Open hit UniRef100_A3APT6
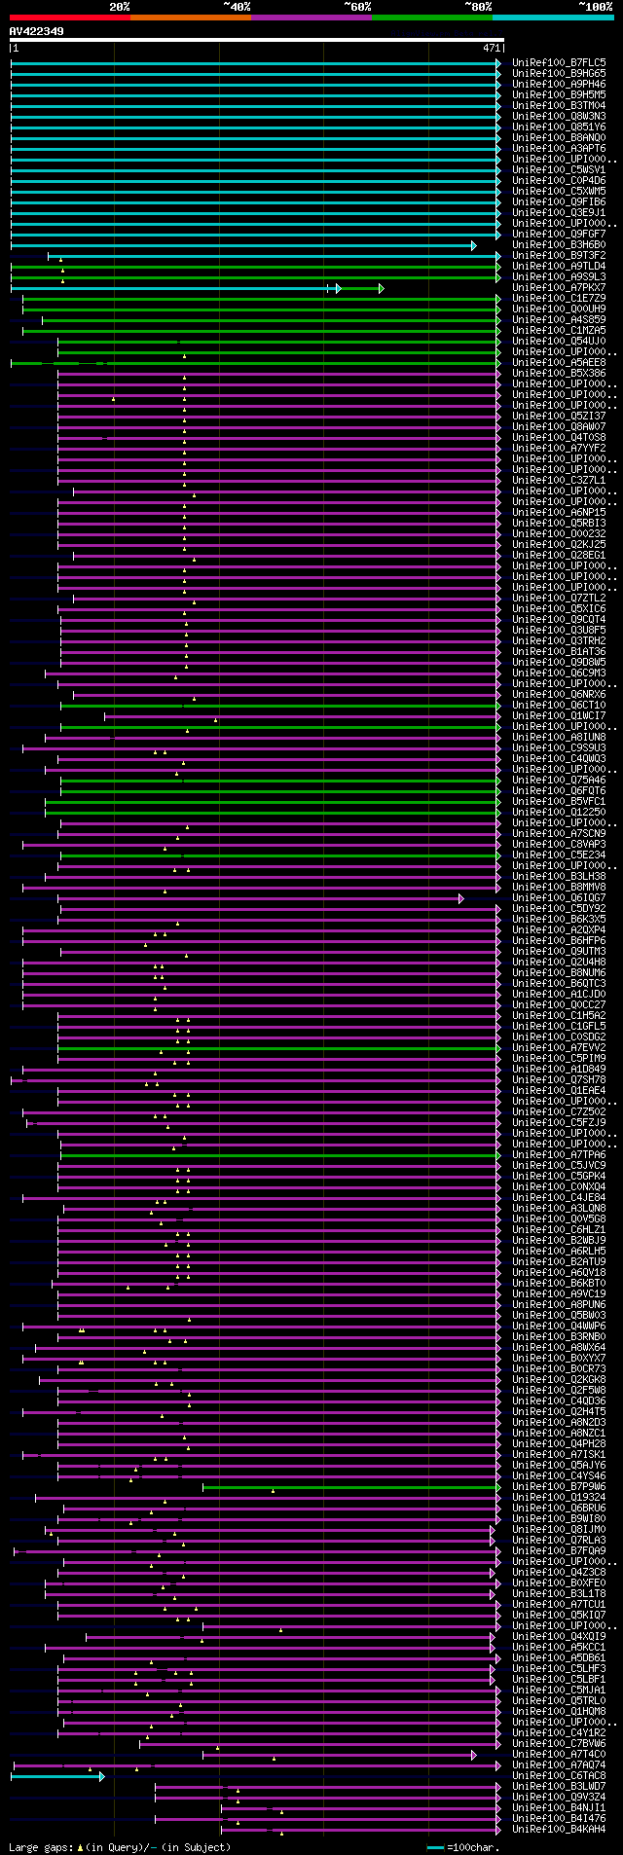Viewport: 623px width, 1855px height. pos(559,149)
